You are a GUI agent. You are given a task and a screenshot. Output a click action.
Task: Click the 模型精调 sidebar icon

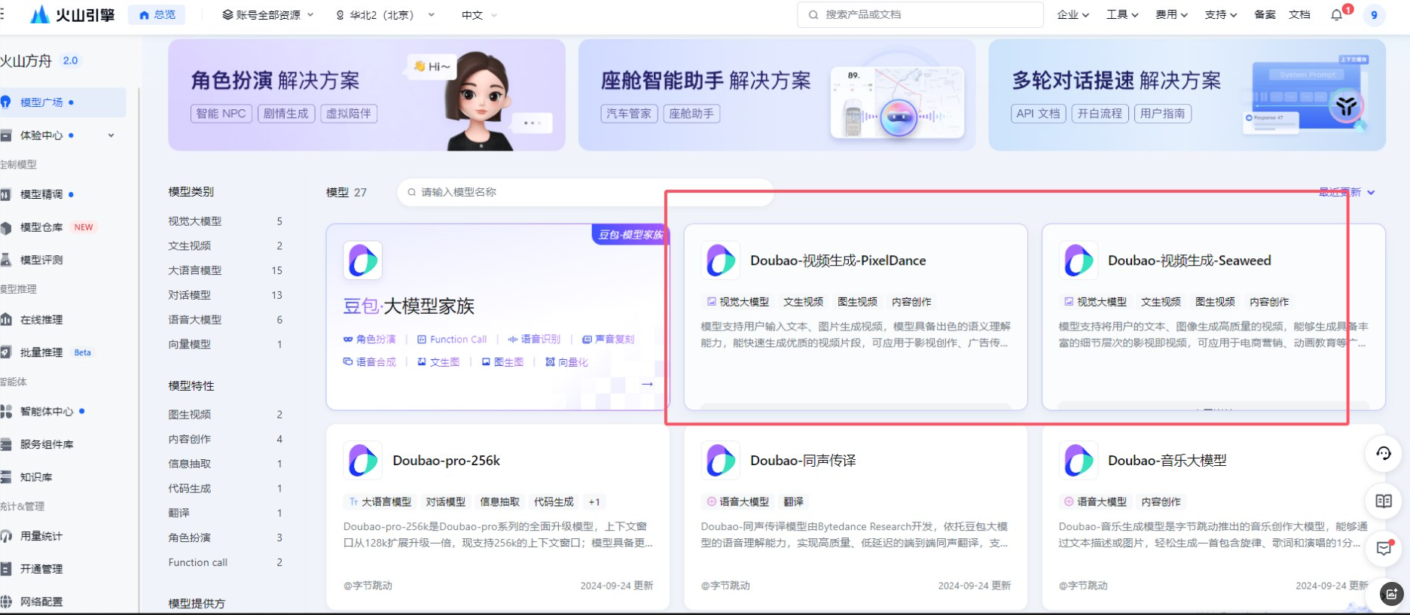[6, 194]
